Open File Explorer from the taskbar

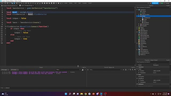click(x=81, y=94)
